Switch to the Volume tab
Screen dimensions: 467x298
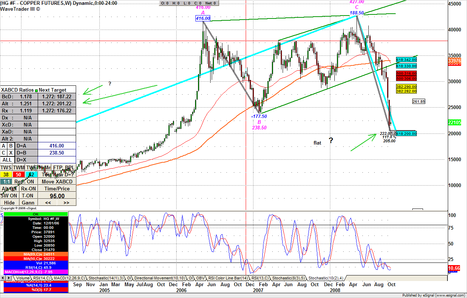coord(22,278)
